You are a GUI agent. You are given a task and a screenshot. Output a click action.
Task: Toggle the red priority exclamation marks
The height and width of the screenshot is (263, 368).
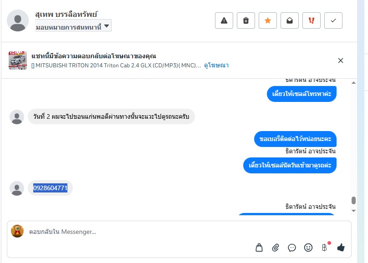click(x=312, y=20)
